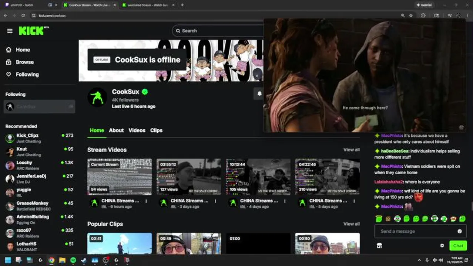Image resolution: width=473 pixels, height=266 pixels.
Task: Click the verified badge next to CookSux
Action: [145, 92]
